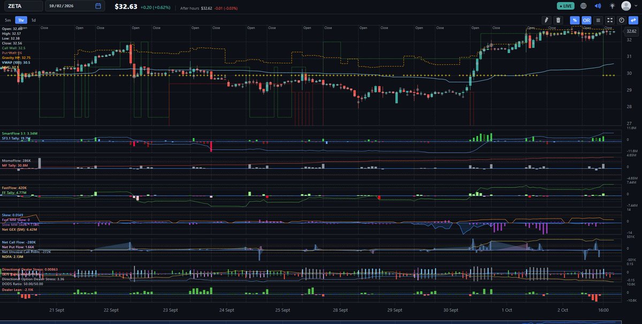Image resolution: width=642 pixels, height=324 pixels.
Task: Toggle the LIVE data mode
Action: coord(565,6)
